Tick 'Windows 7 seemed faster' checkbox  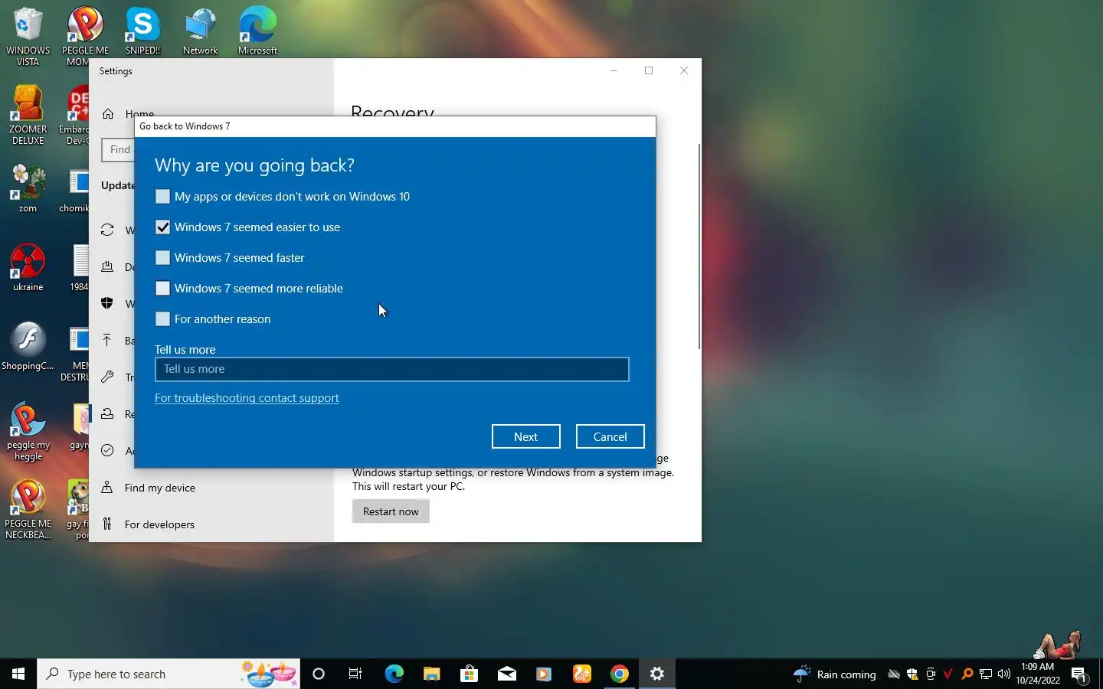click(x=162, y=258)
